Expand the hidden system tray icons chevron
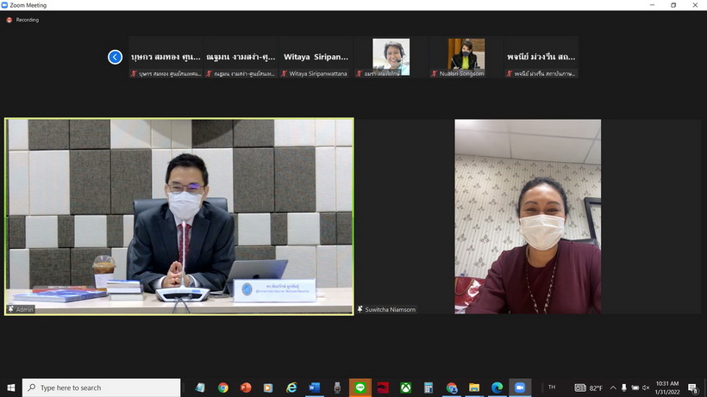This screenshot has height=397, width=707. click(x=613, y=388)
